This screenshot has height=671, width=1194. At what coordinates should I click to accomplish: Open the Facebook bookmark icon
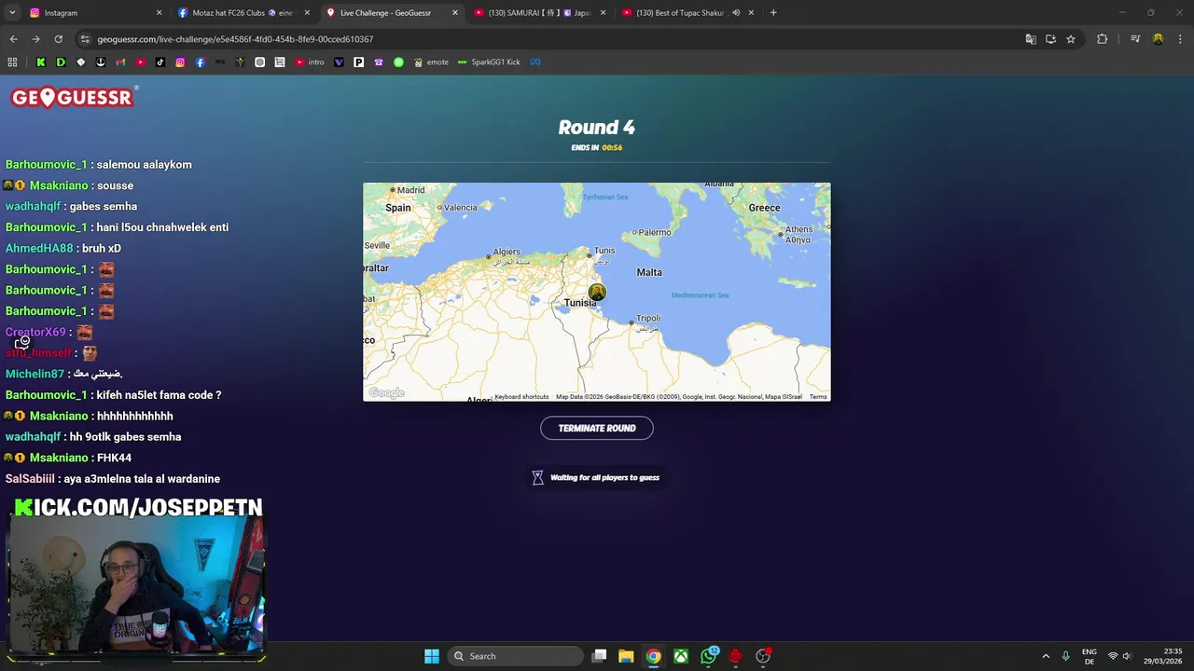(x=201, y=62)
